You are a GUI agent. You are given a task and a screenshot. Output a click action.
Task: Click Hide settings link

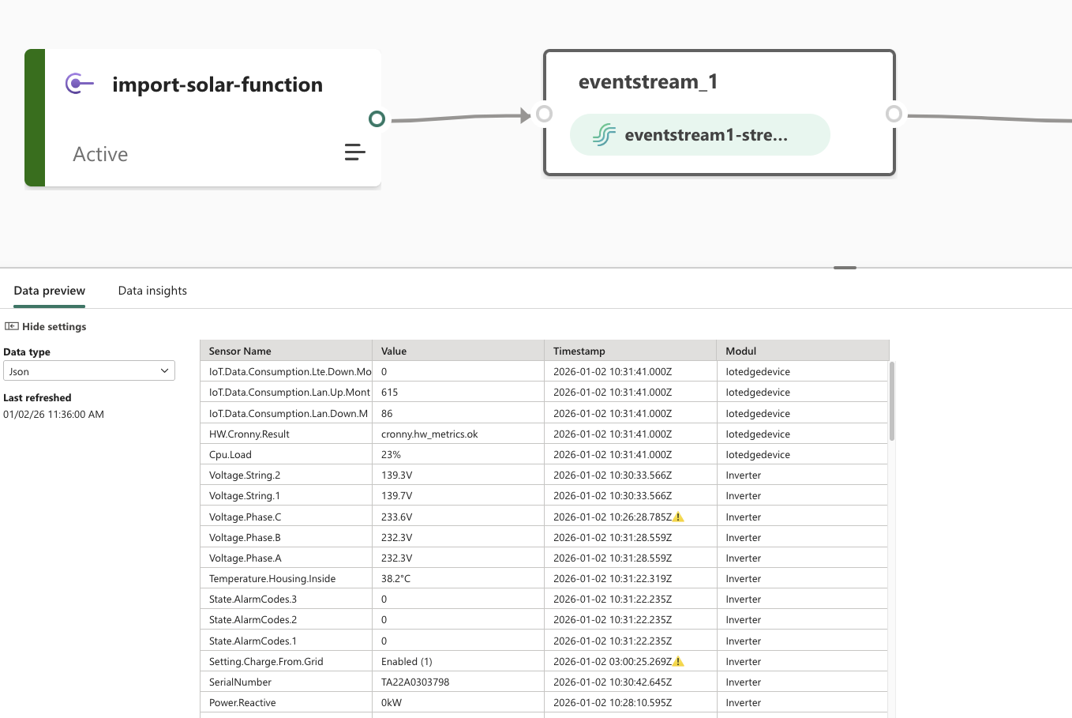(x=54, y=326)
